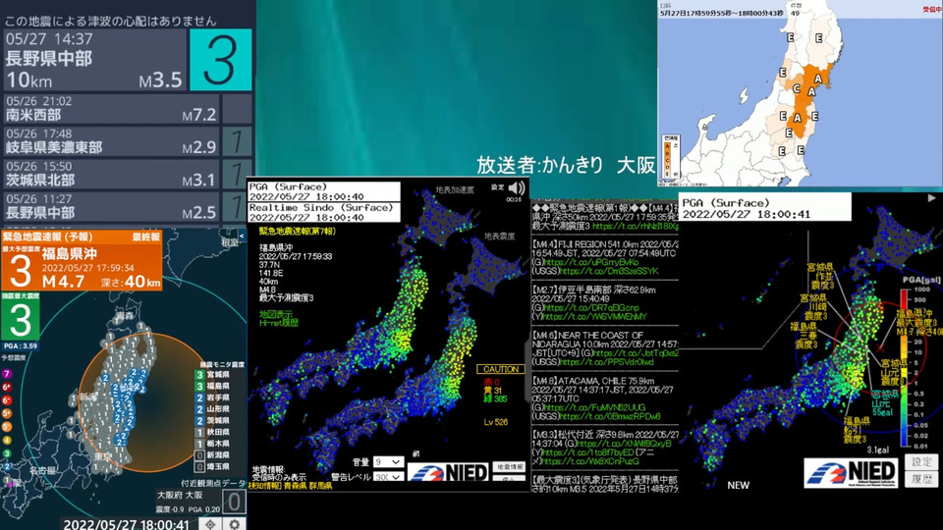This screenshot has width=943, height=530.
Task: Collapse the panel with the top-right arrow on bottom-left map
Action: 242,237
